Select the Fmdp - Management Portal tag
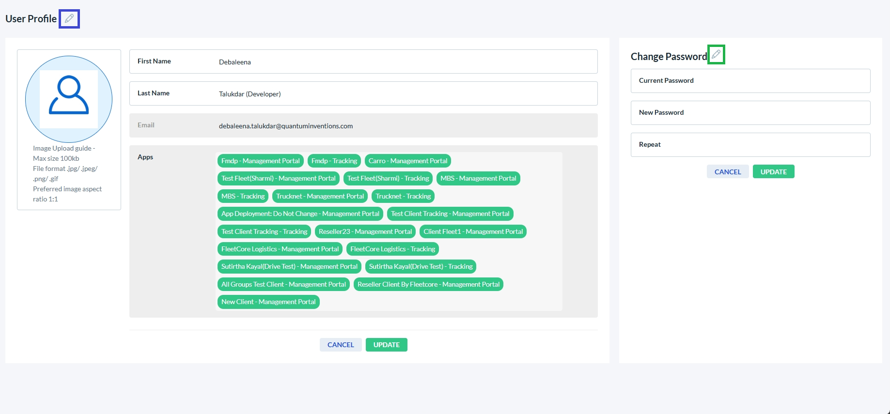Image resolution: width=890 pixels, height=414 pixels. coord(260,161)
